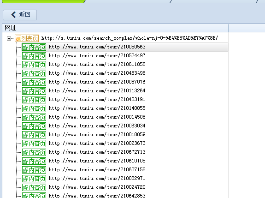Image resolution: width=265 pixels, height=198 pixels.
Task: Select URL text http://www.tuniu.com/tour/210113264
Action: point(97,91)
